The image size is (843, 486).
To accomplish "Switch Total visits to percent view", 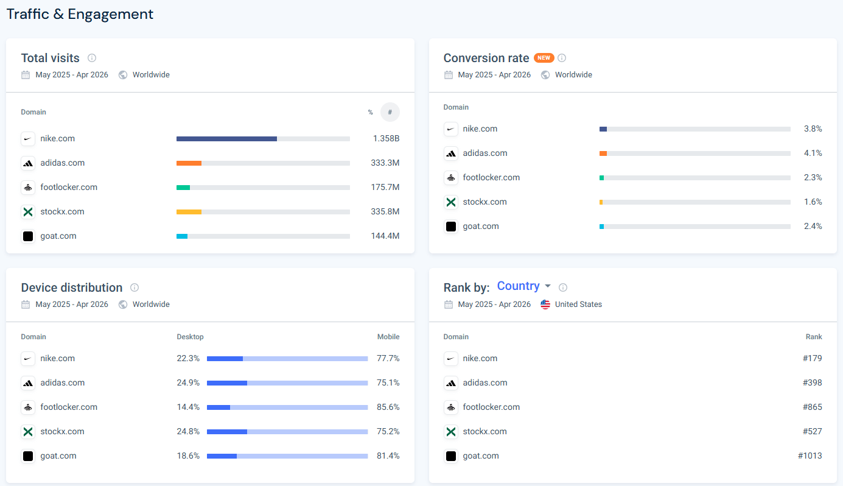I will 370,112.
